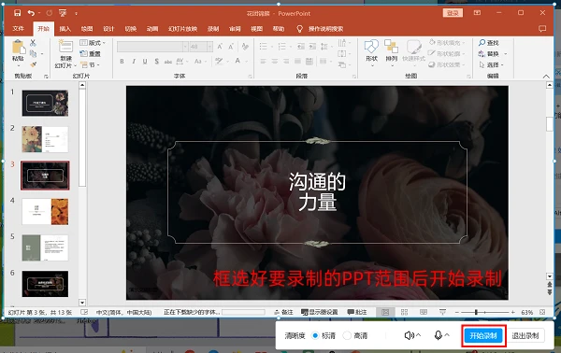Click the Save icon in title bar
The image size is (561, 353).
[17, 13]
